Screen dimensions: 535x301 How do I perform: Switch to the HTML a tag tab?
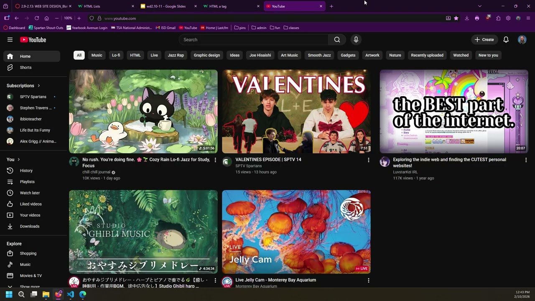point(231,6)
